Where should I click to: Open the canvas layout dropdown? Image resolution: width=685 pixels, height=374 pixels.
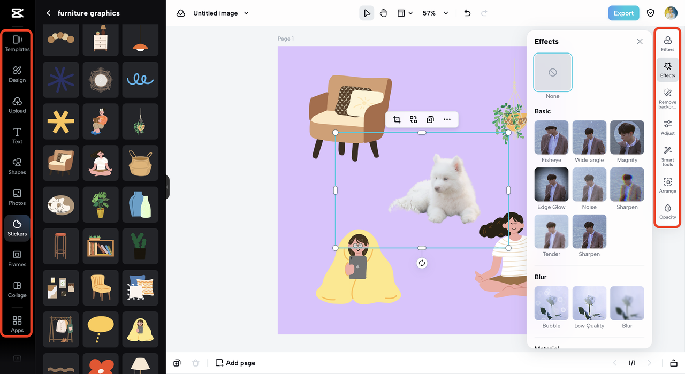pyautogui.click(x=405, y=13)
